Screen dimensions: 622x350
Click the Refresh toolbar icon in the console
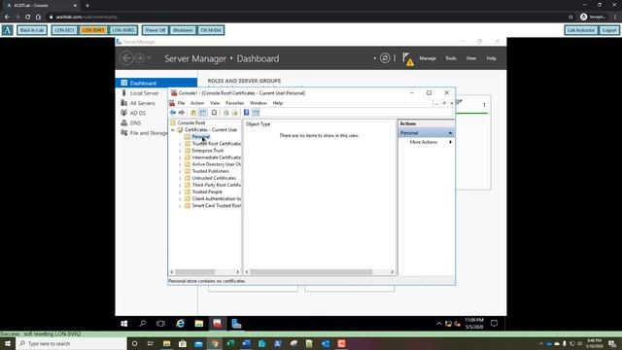point(226,113)
